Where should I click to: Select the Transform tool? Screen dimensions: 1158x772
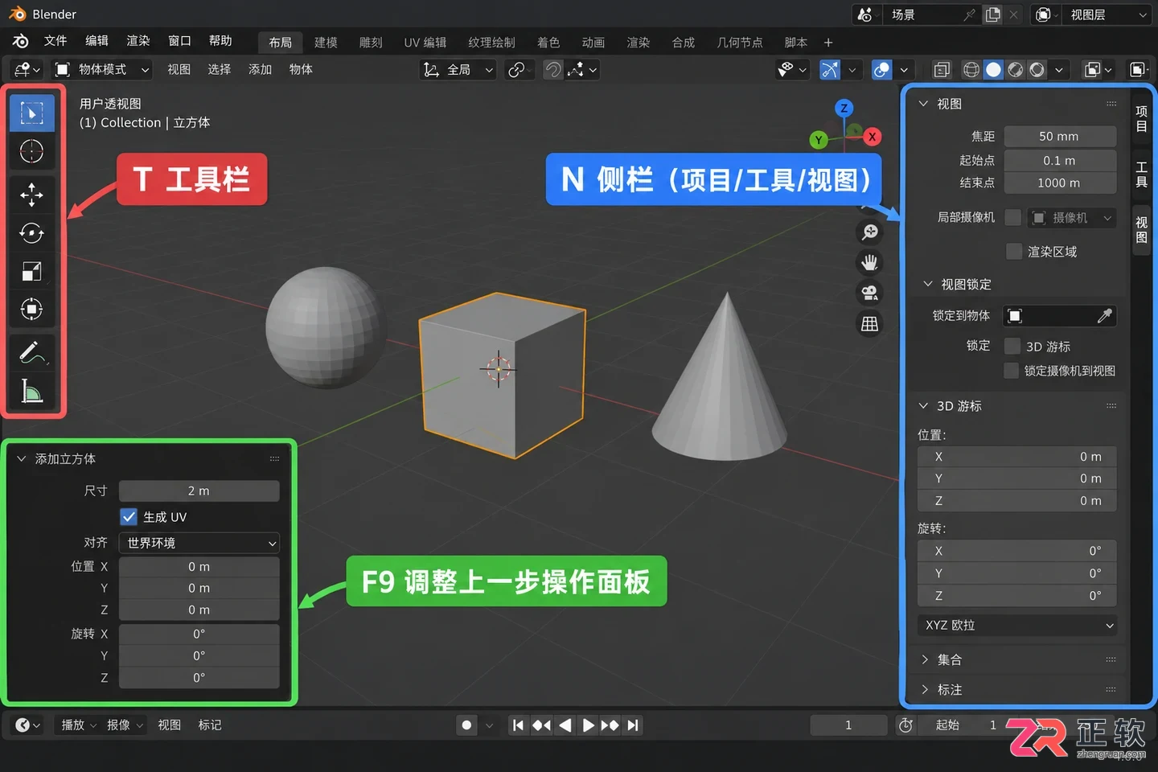pyautogui.click(x=32, y=310)
